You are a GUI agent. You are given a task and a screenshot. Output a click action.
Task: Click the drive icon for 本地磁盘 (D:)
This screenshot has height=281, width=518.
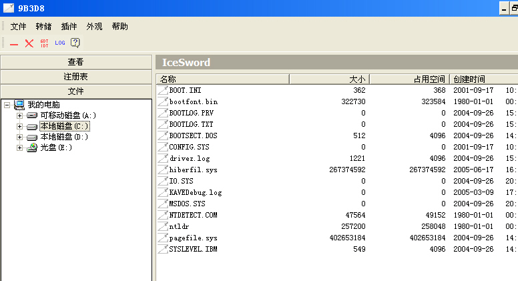pos(32,137)
